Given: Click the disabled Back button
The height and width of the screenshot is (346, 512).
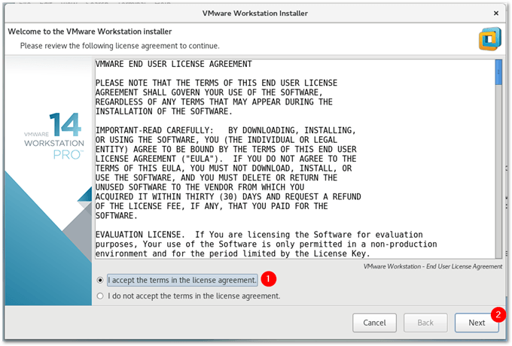Looking at the screenshot, I should 425,323.
